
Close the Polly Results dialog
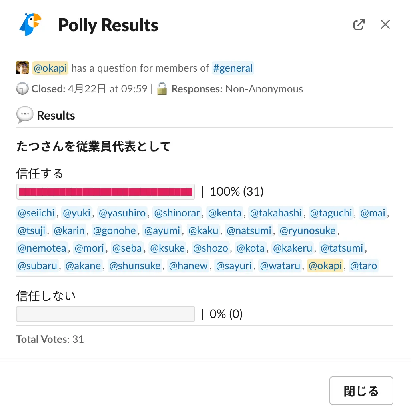385,24
